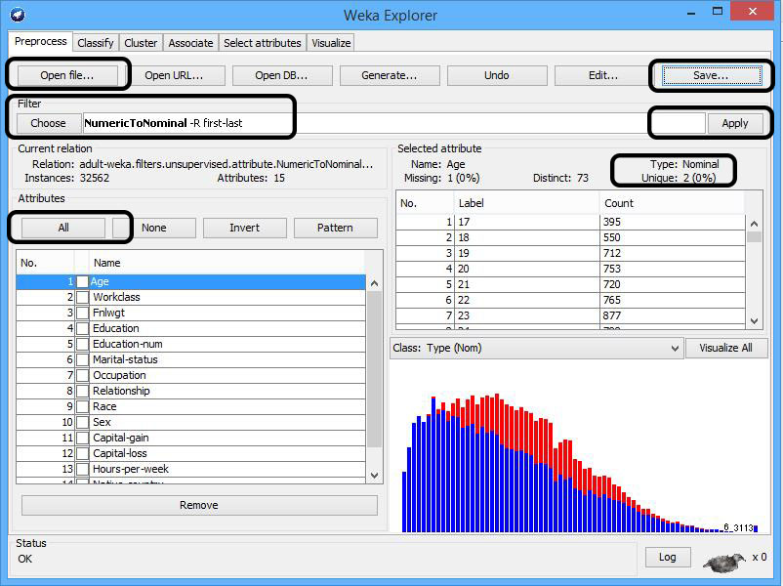
Task: Save the filtered dataset
Action: tap(708, 74)
